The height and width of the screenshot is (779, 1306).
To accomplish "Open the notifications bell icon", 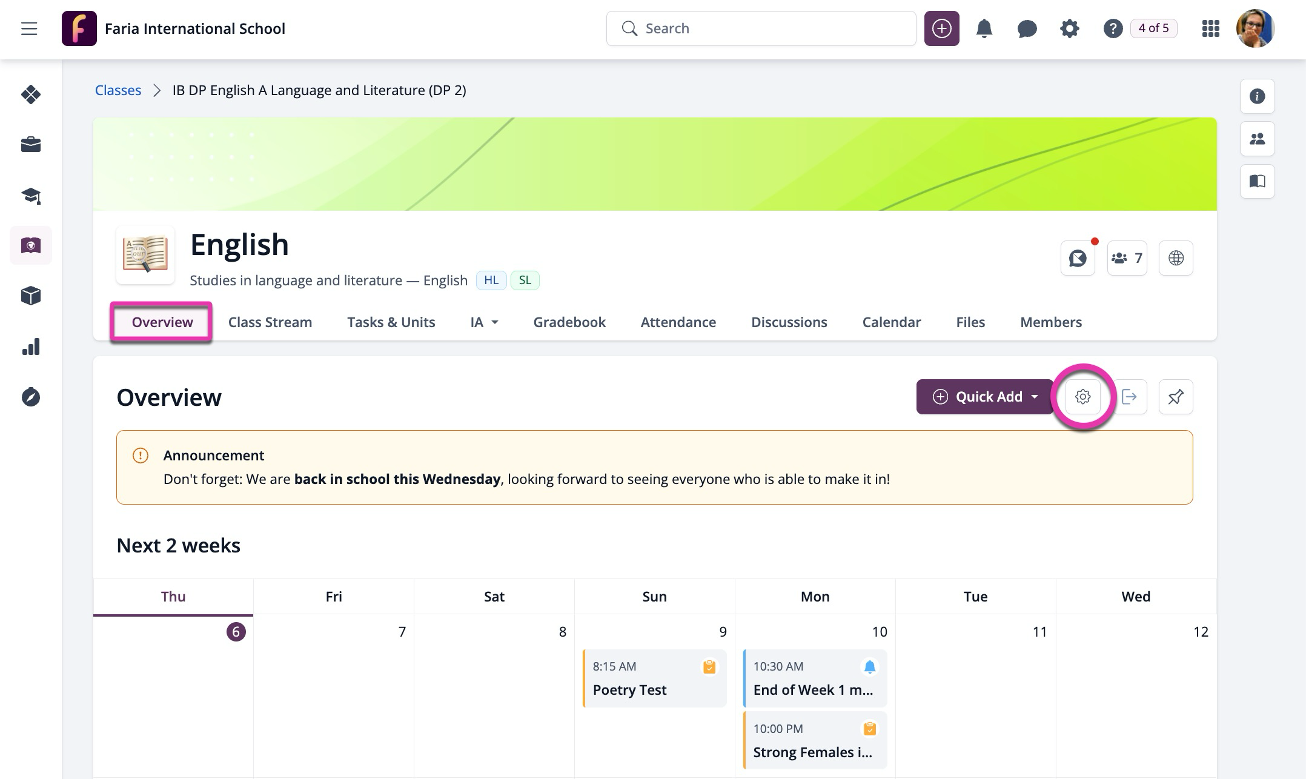I will (x=984, y=28).
